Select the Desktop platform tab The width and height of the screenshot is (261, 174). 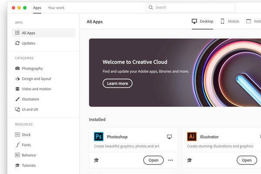tap(202, 21)
